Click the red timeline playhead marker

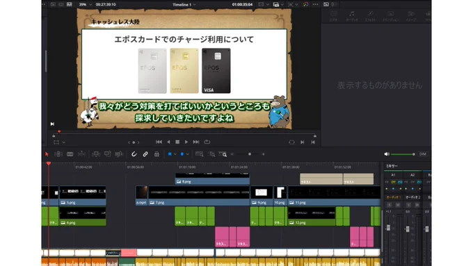pos(49,163)
